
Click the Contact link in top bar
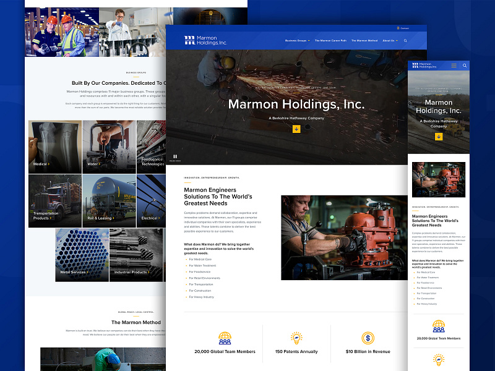point(403,28)
